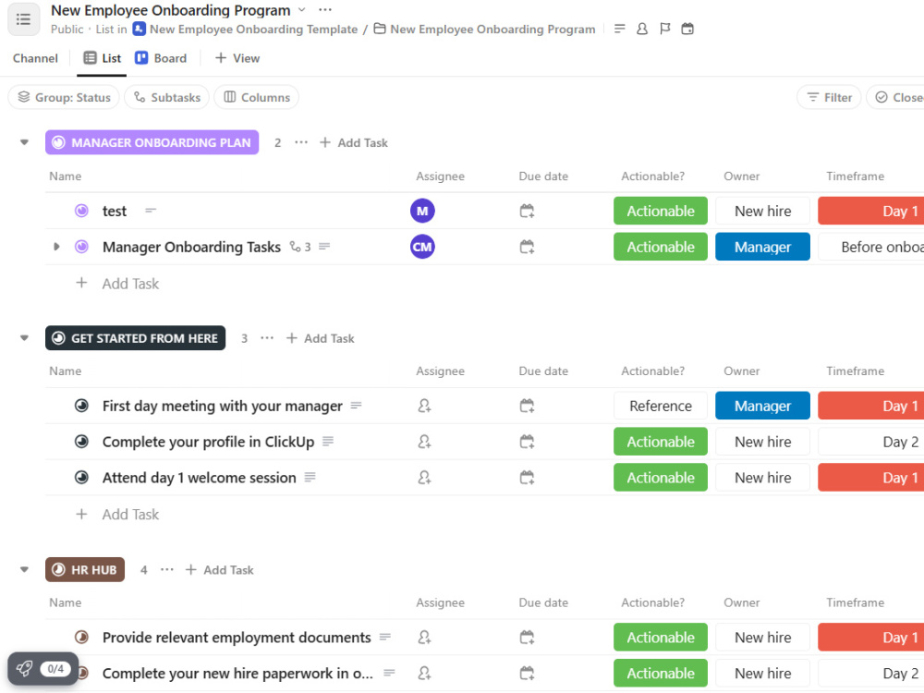Screen dimensions: 924x693
Task: Open Get Started From Here group options ellipsis
Action: click(267, 338)
